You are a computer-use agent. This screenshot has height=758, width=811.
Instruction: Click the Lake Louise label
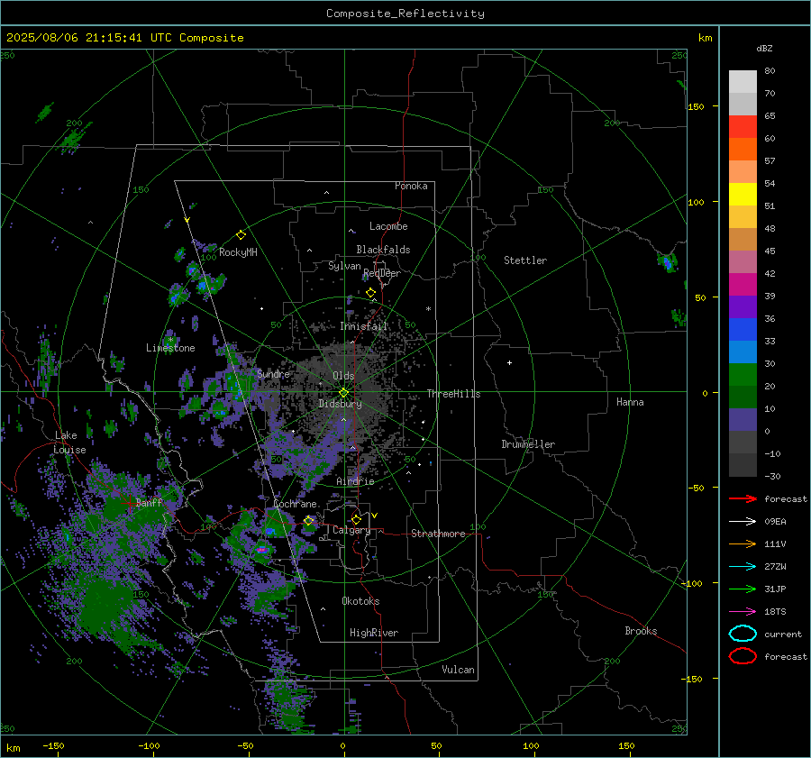[x=69, y=443]
